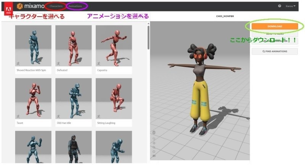Image resolution: width=305 pixels, height=166 pixels.
Task: Click the animation list vertical scrollbar
Action: pyautogui.click(x=148, y=37)
